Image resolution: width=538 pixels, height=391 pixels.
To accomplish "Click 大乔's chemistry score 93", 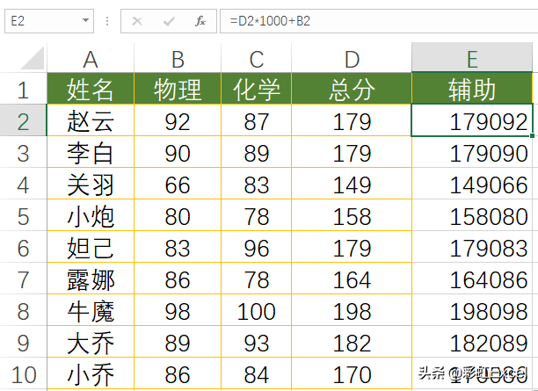I will click(x=257, y=342).
